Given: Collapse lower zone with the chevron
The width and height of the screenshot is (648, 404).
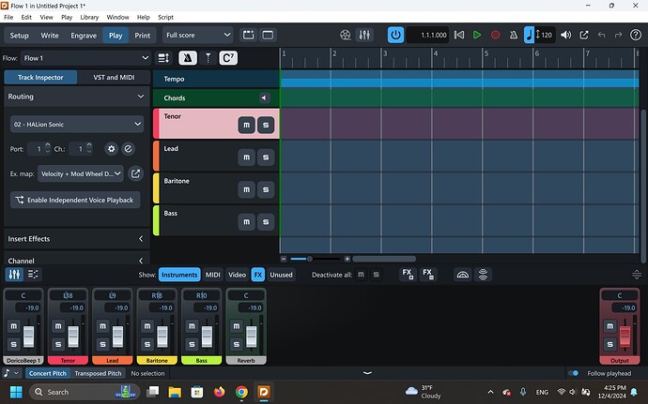Looking at the screenshot, I should (x=367, y=373).
